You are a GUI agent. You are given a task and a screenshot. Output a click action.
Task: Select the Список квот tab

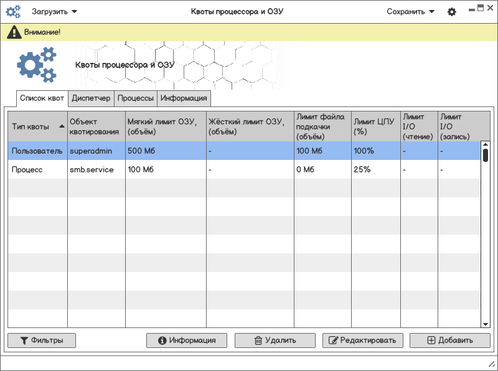(x=42, y=98)
